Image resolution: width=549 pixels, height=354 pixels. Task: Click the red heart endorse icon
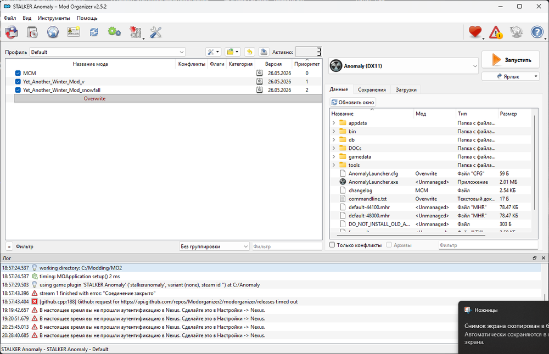[475, 32]
